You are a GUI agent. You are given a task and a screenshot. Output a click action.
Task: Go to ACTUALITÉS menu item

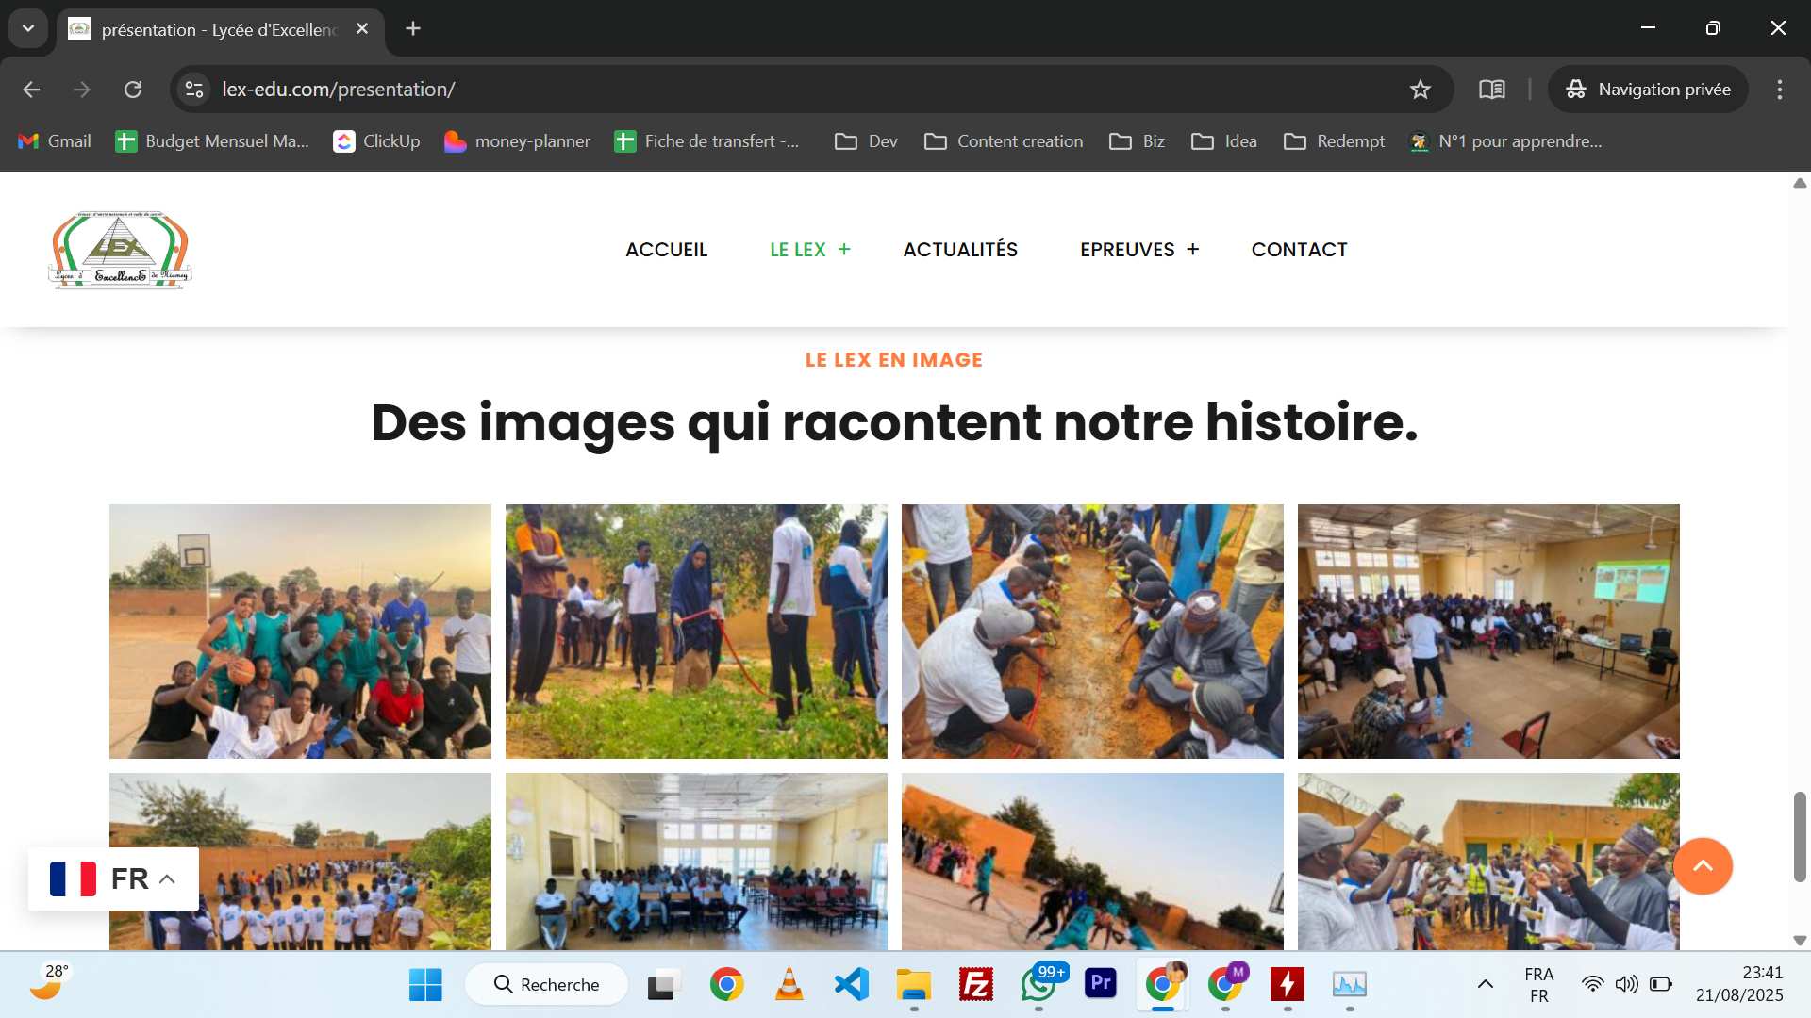pos(960,250)
